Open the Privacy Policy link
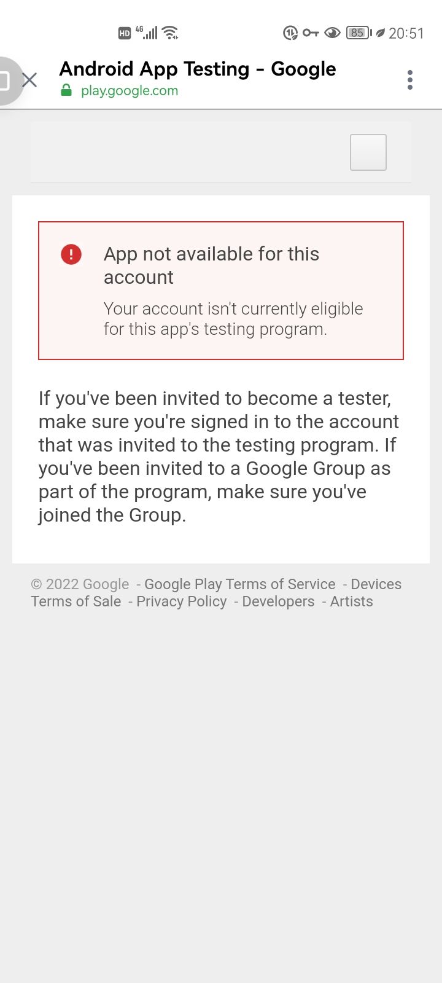442x983 pixels. click(x=181, y=601)
